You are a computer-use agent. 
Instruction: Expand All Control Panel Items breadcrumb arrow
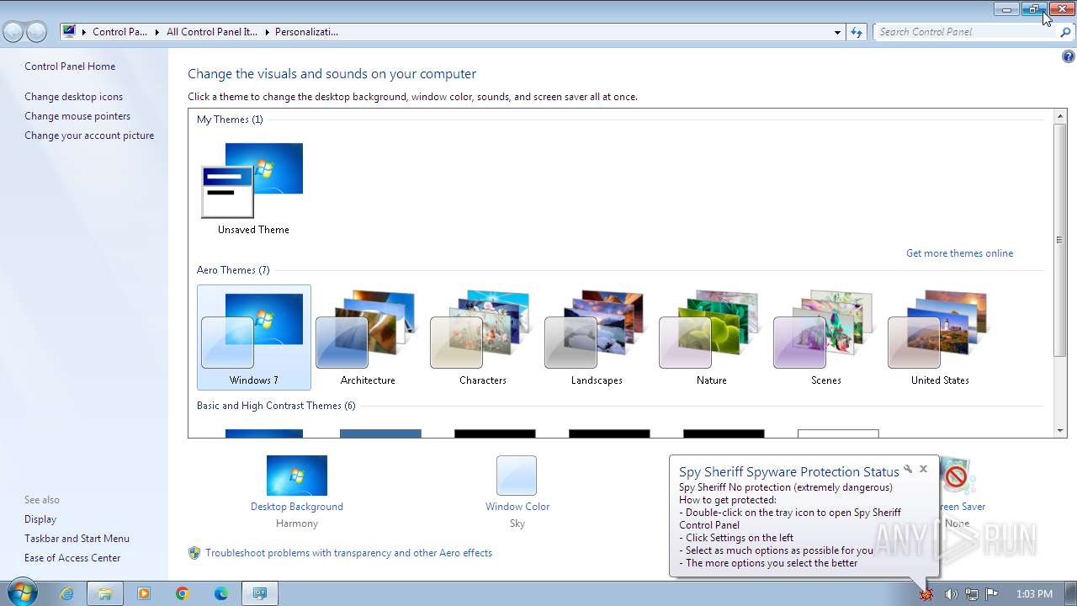coord(157,32)
